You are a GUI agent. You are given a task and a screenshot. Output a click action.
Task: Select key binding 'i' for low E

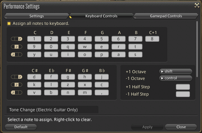(68, 54)
